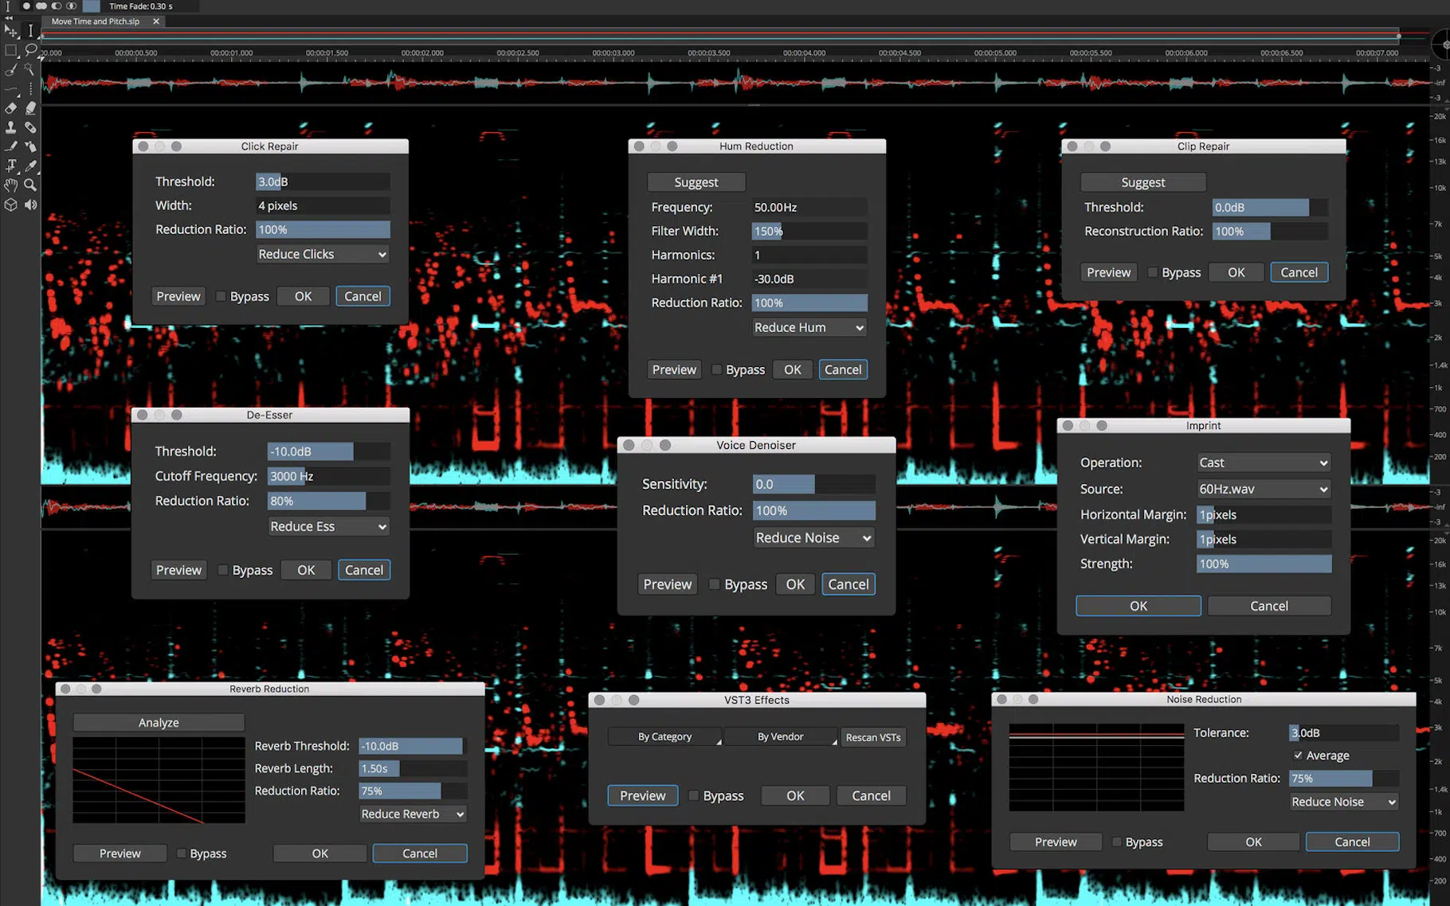Open Reduce Noise dropdown in Voice Denoiser
Image resolution: width=1450 pixels, height=906 pixels.
[813, 537]
